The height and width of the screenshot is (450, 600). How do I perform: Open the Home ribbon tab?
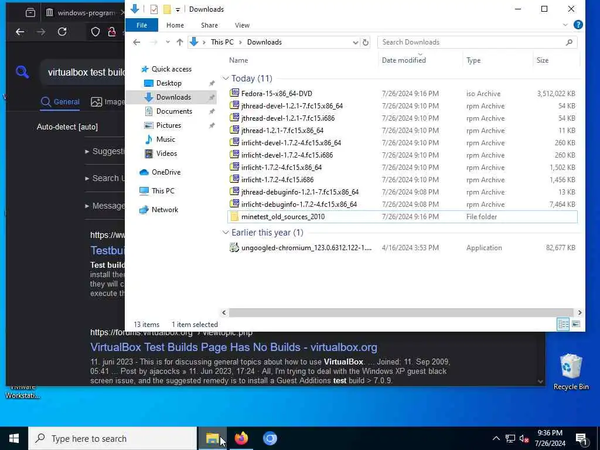[x=175, y=25]
